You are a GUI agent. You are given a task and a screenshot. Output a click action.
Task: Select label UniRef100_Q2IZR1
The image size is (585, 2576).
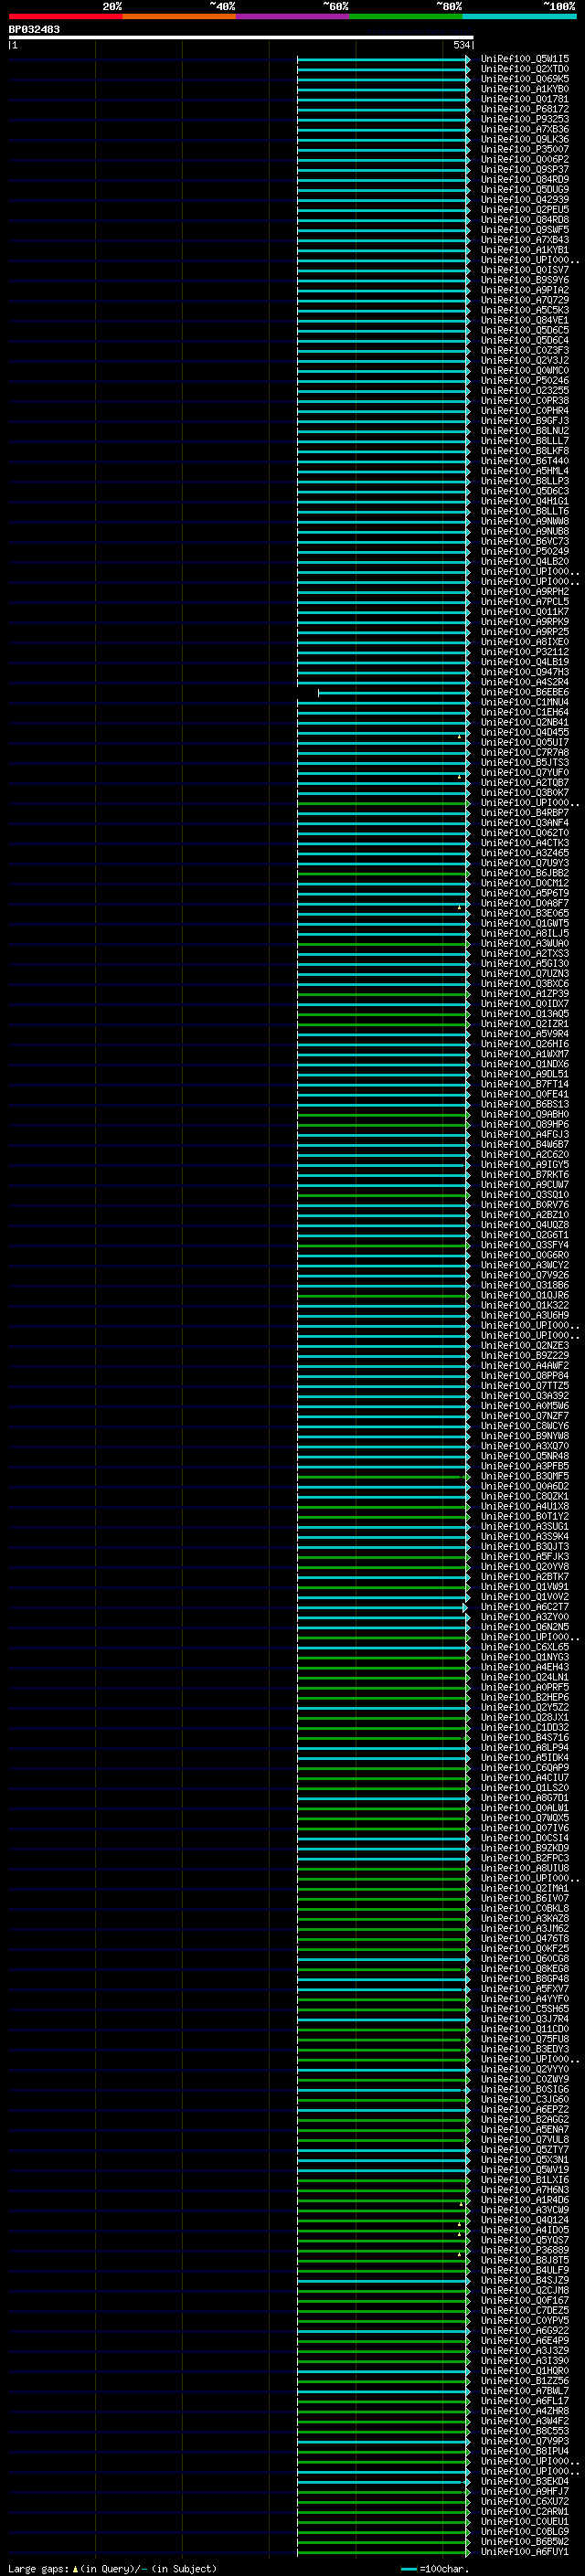(x=525, y=1023)
